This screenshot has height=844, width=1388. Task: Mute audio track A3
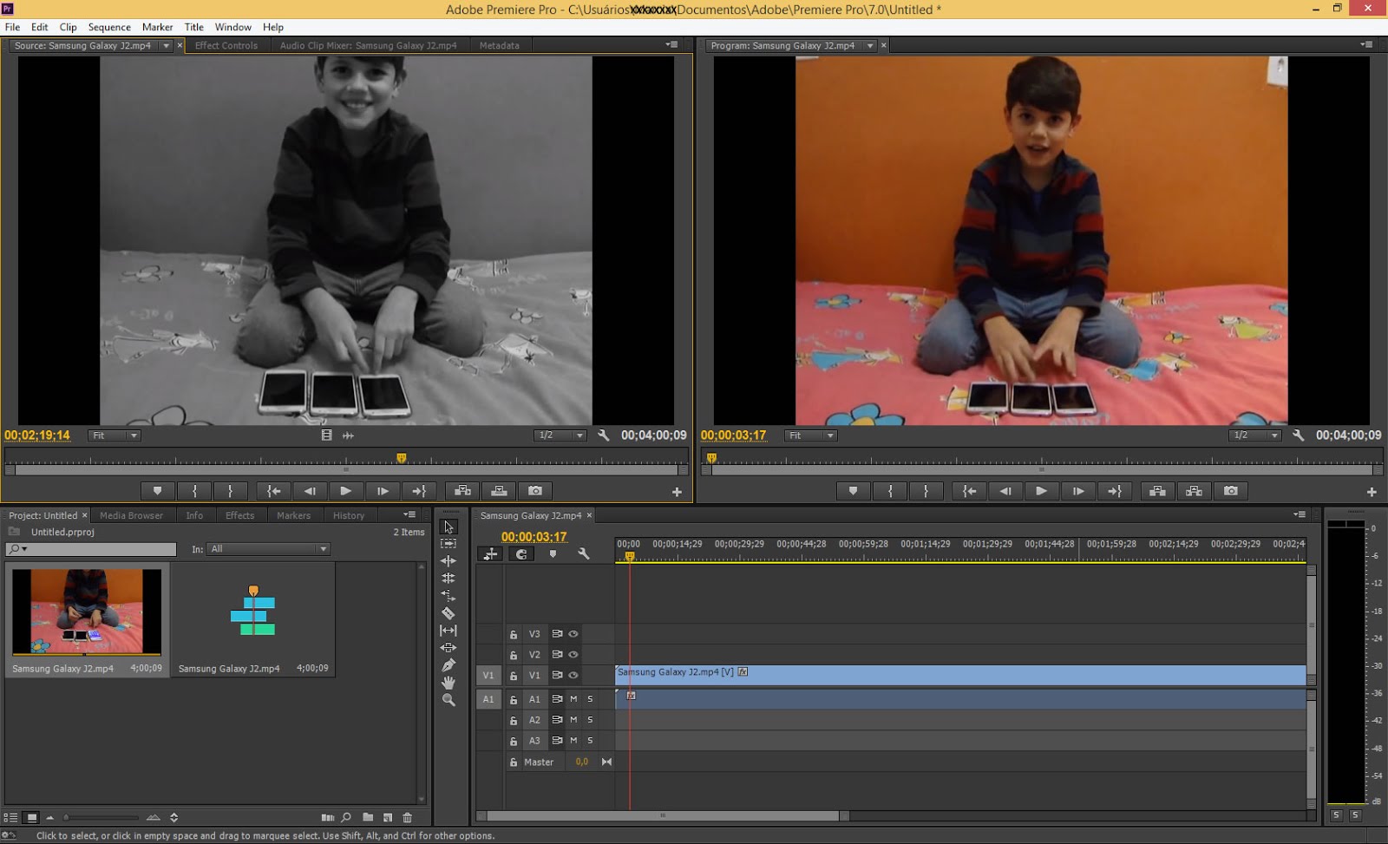tap(573, 741)
